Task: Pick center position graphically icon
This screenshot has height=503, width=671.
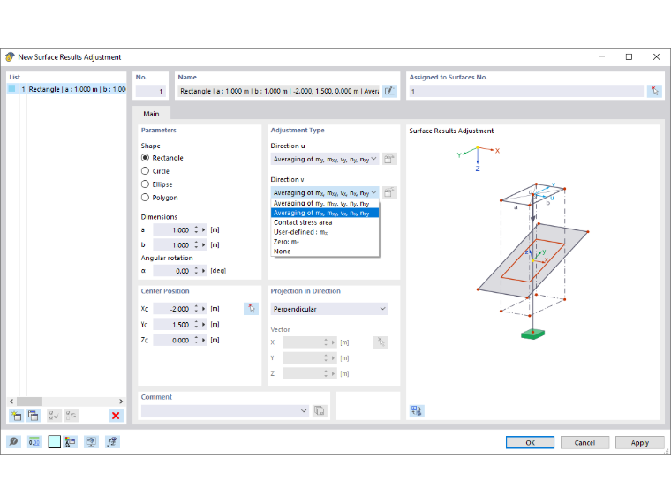Action: (x=252, y=308)
